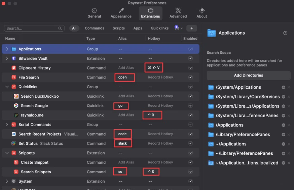Edit the 'go' alias for Search Google

point(121,106)
